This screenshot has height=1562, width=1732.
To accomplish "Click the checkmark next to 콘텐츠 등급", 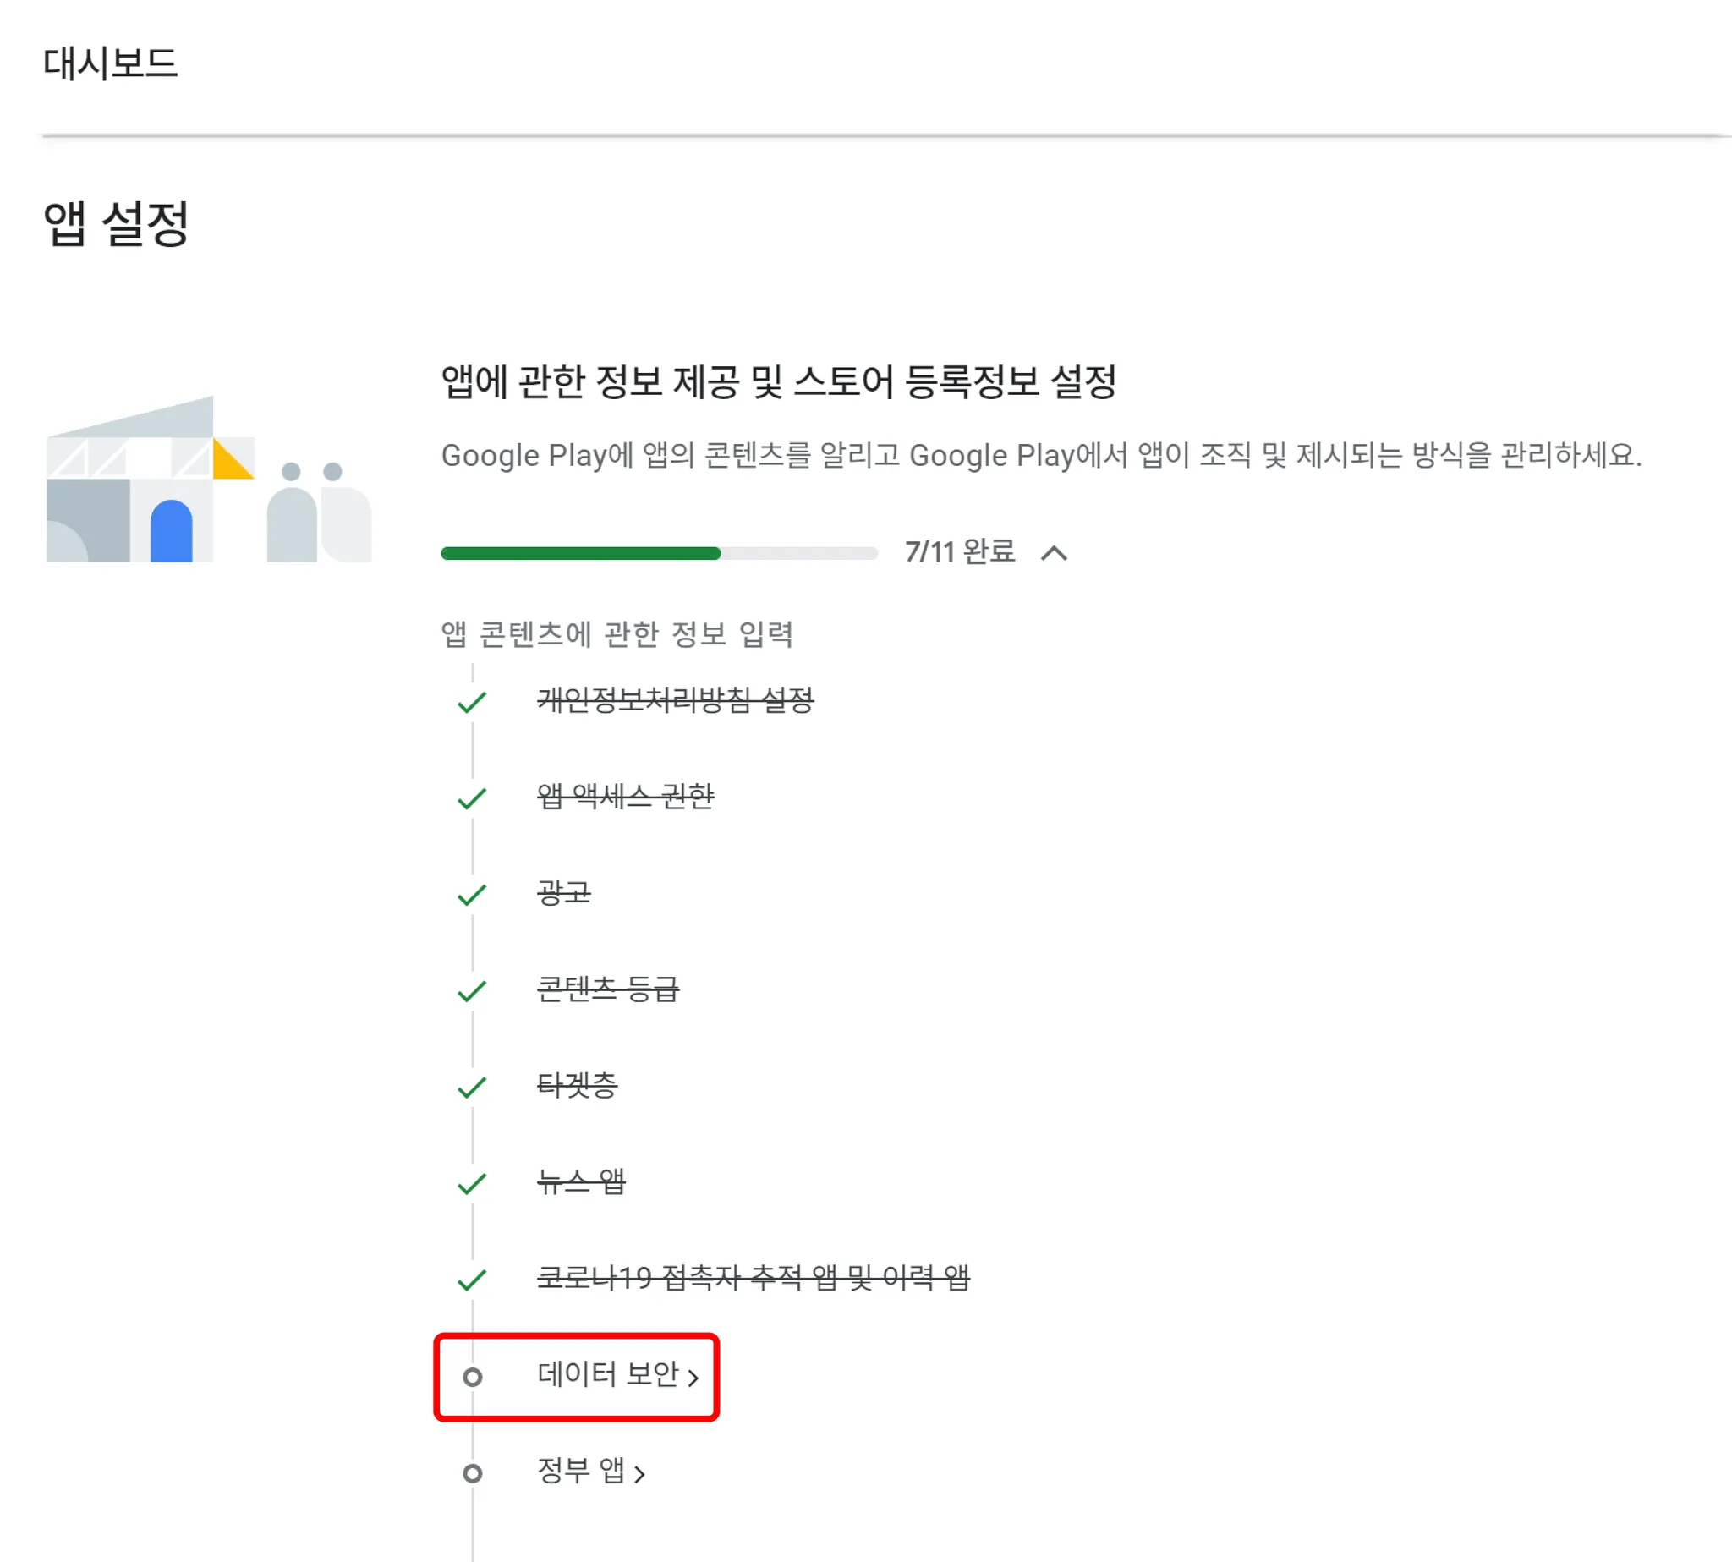I will click(x=472, y=991).
